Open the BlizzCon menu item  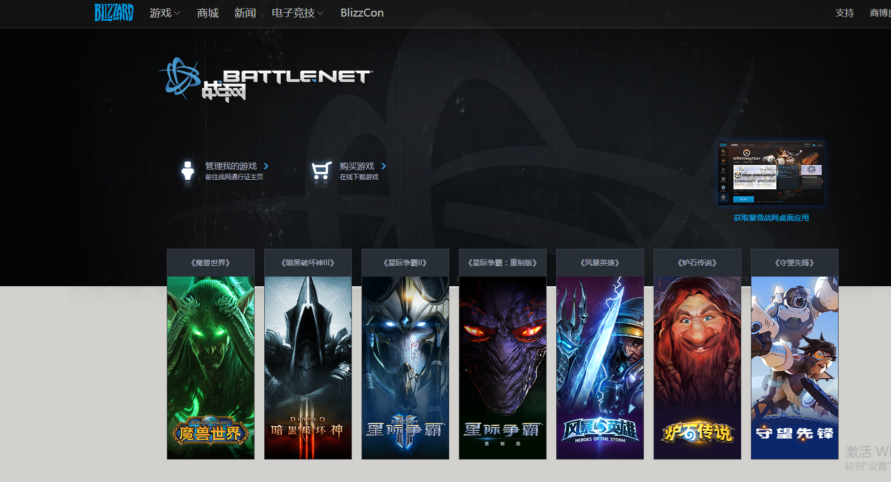[x=362, y=13]
